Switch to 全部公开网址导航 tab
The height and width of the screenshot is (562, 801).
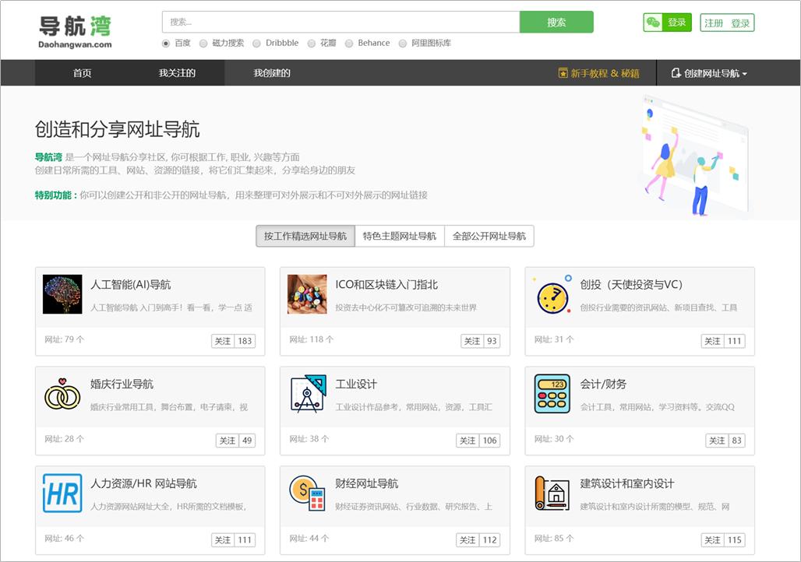(x=489, y=236)
